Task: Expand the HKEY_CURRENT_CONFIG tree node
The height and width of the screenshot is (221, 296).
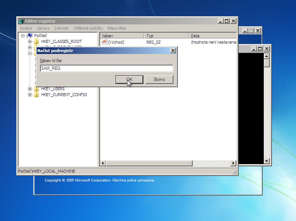Action: click(30, 95)
